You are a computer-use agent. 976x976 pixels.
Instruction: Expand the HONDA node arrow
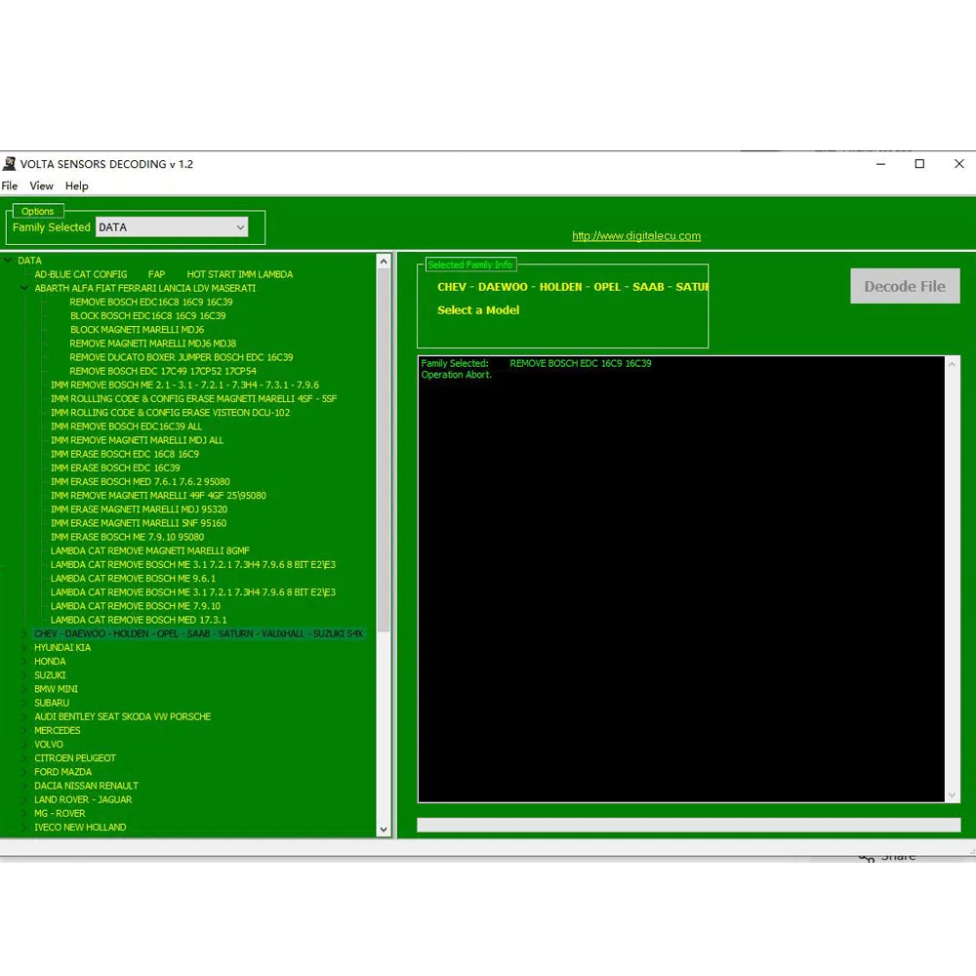tap(25, 661)
